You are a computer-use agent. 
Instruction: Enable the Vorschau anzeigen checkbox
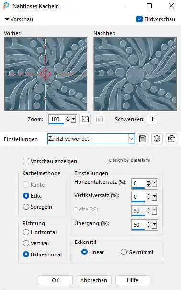pos(26,161)
